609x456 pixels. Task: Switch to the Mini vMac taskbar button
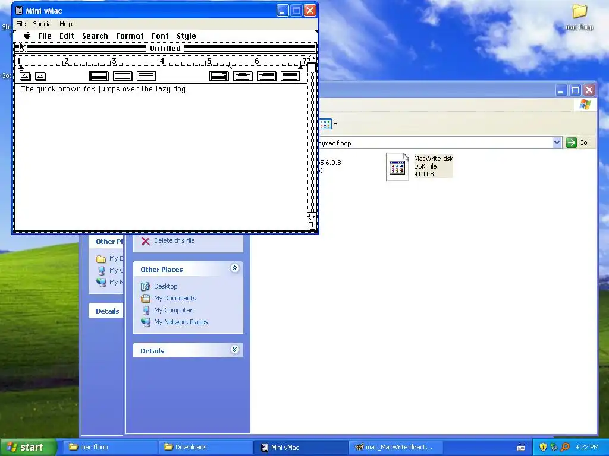[x=300, y=448]
